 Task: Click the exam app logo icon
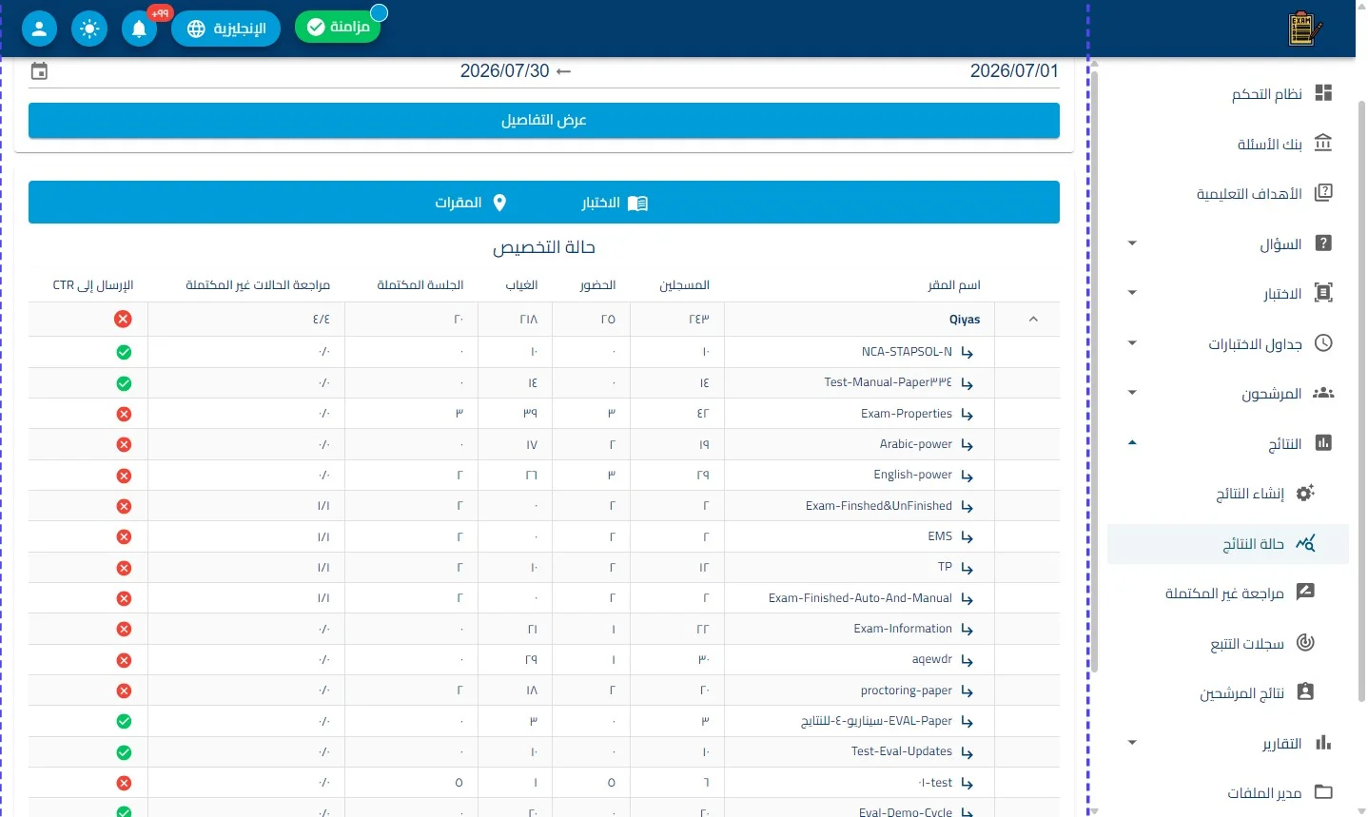coord(1304,29)
